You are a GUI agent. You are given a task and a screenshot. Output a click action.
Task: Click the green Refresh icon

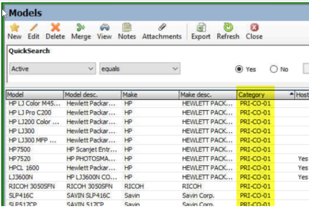coord(228,27)
